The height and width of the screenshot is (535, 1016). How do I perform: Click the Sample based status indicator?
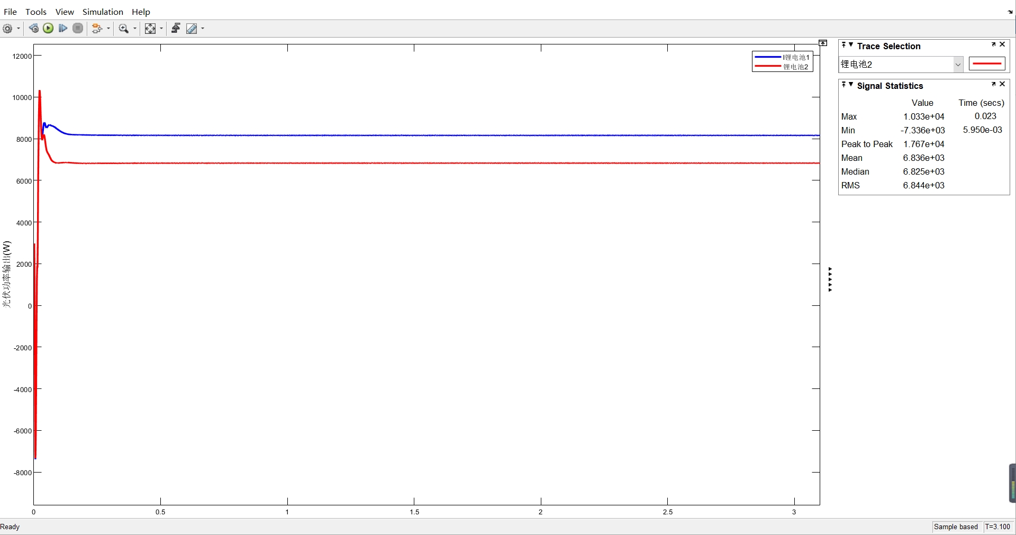click(956, 527)
